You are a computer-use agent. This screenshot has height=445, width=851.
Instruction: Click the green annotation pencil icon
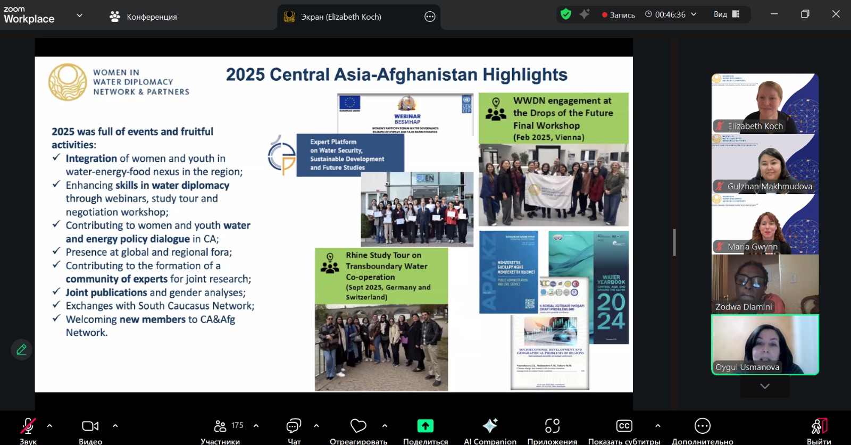(x=22, y=349)
